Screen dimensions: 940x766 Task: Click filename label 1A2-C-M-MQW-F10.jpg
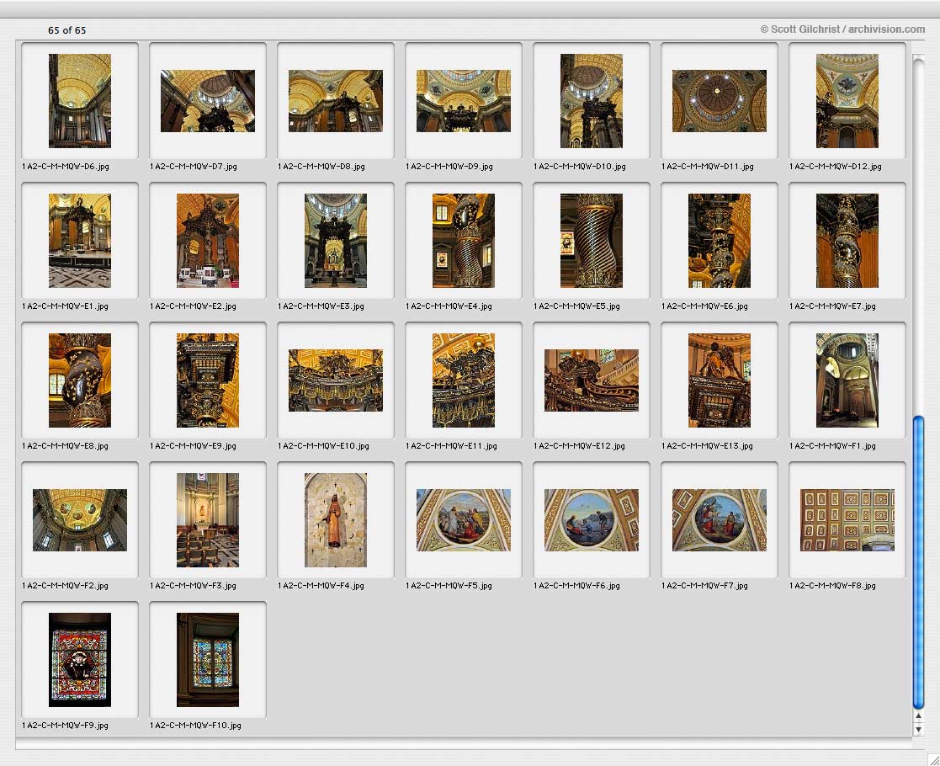(x=195, y=726)
